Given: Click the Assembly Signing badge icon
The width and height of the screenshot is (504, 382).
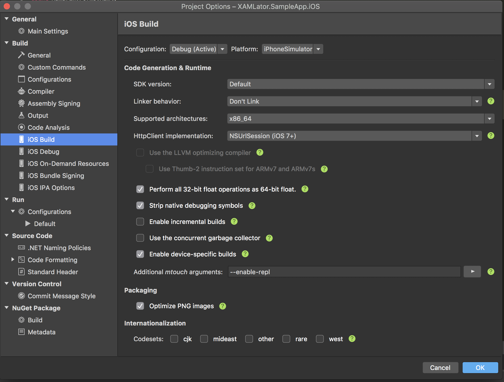Looking at the screenshot, I should pyautogui.click(x=21, y=103).
